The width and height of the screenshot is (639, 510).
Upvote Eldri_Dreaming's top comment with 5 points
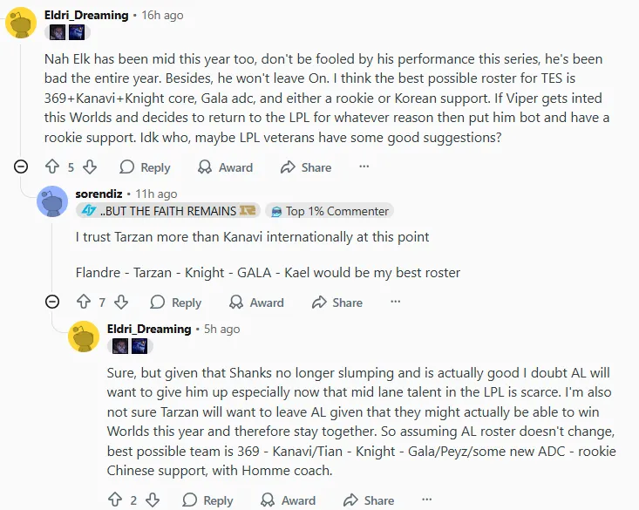(x=51, y=167)
